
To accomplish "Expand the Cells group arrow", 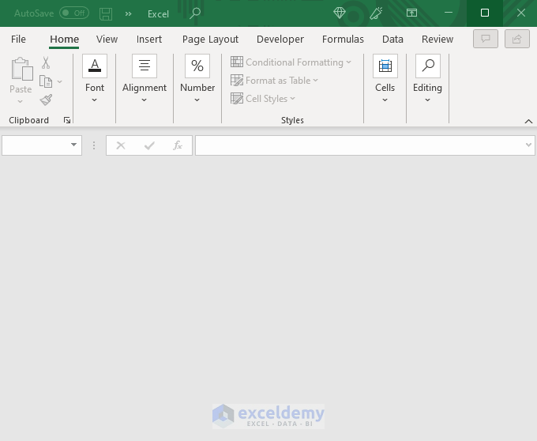I will point(385,100).
